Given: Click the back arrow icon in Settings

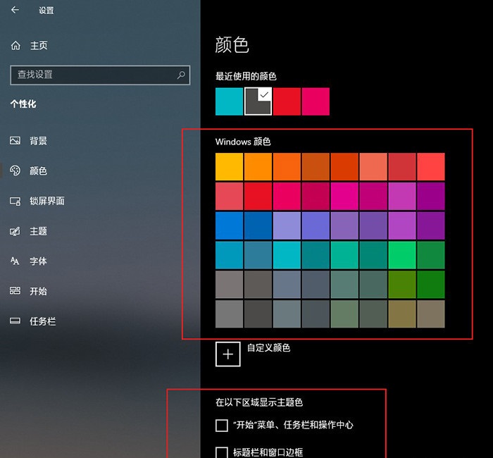Looking at the screenshot, I should (15, 10).
